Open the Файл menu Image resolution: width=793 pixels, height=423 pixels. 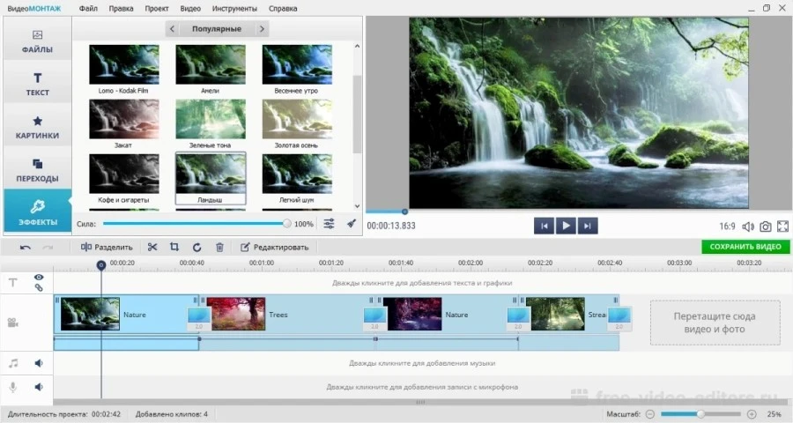[88, 9]
